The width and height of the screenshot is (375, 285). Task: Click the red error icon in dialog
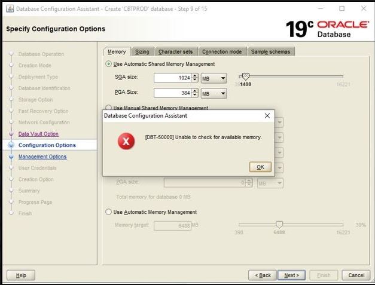tap(126, 141)
